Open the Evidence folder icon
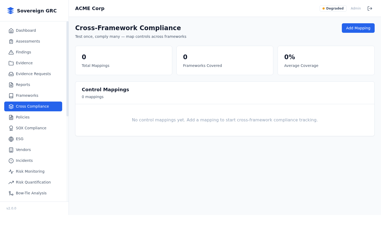The width and height of the screenshot is (381, 238). pos(11,63)
